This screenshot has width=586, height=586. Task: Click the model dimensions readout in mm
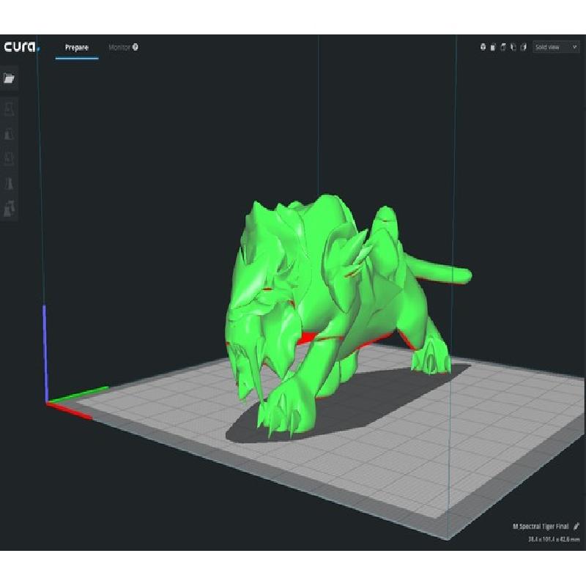click(x=554, y=539)
